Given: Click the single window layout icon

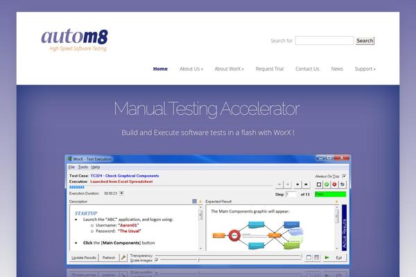Looking at the screenshot, I should point(309,258).
